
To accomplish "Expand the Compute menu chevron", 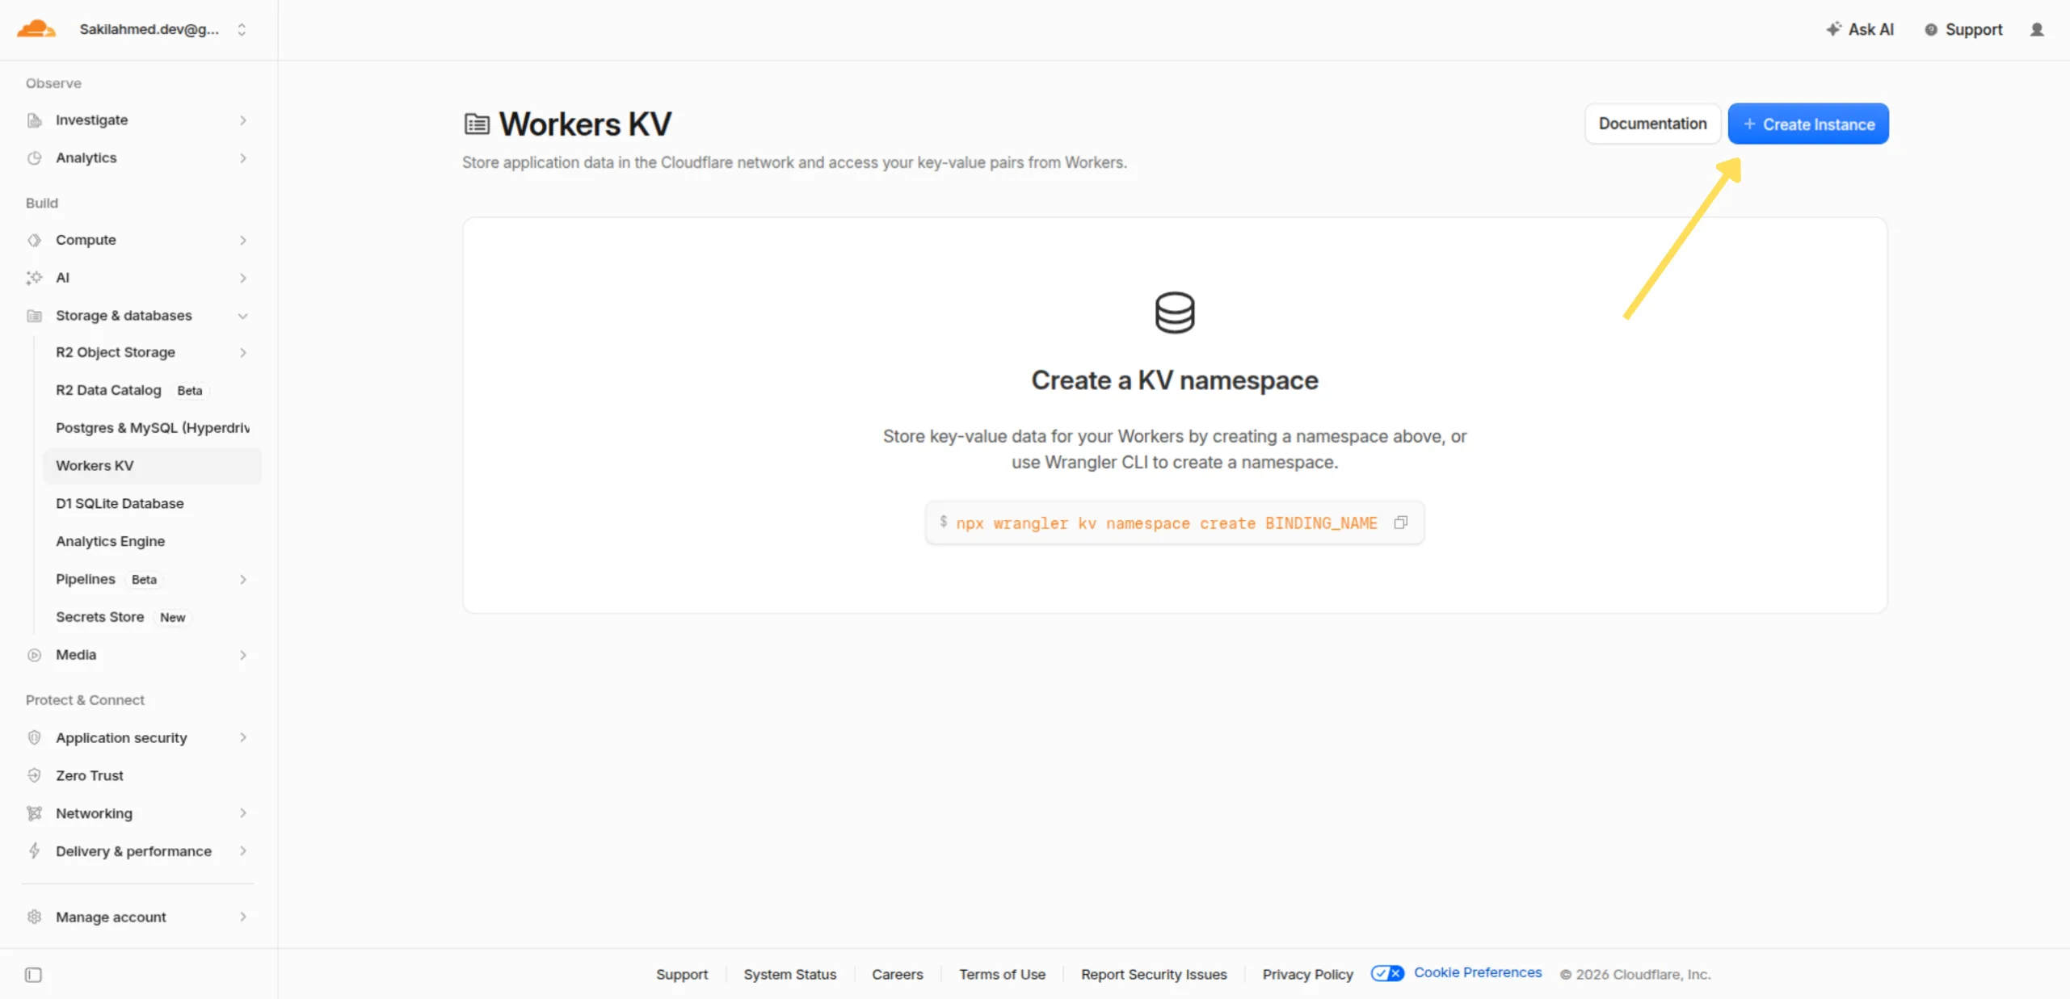I will coord(242,240).
